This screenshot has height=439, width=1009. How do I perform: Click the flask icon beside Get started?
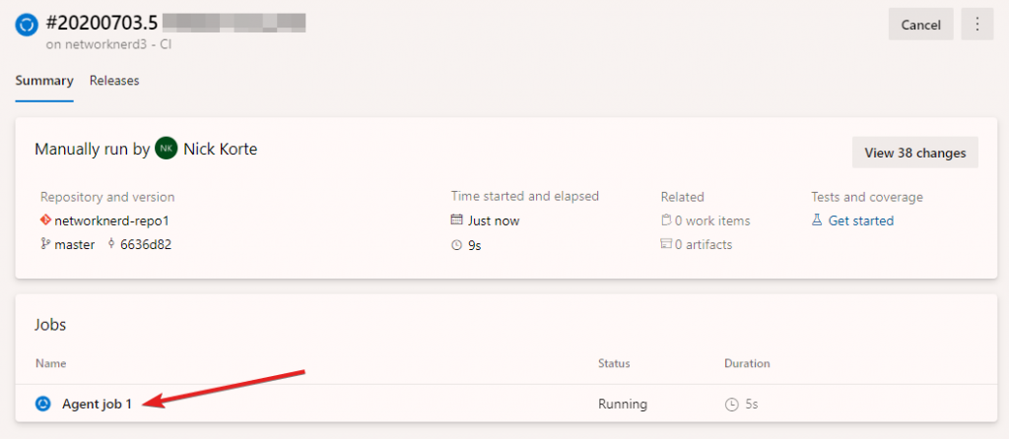817,220
